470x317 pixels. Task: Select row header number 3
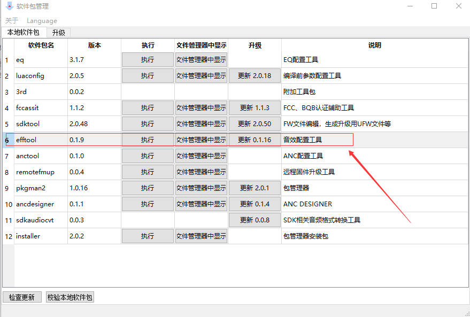[9, 92]
